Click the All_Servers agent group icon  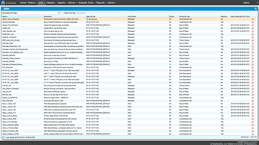pos(87,19)
